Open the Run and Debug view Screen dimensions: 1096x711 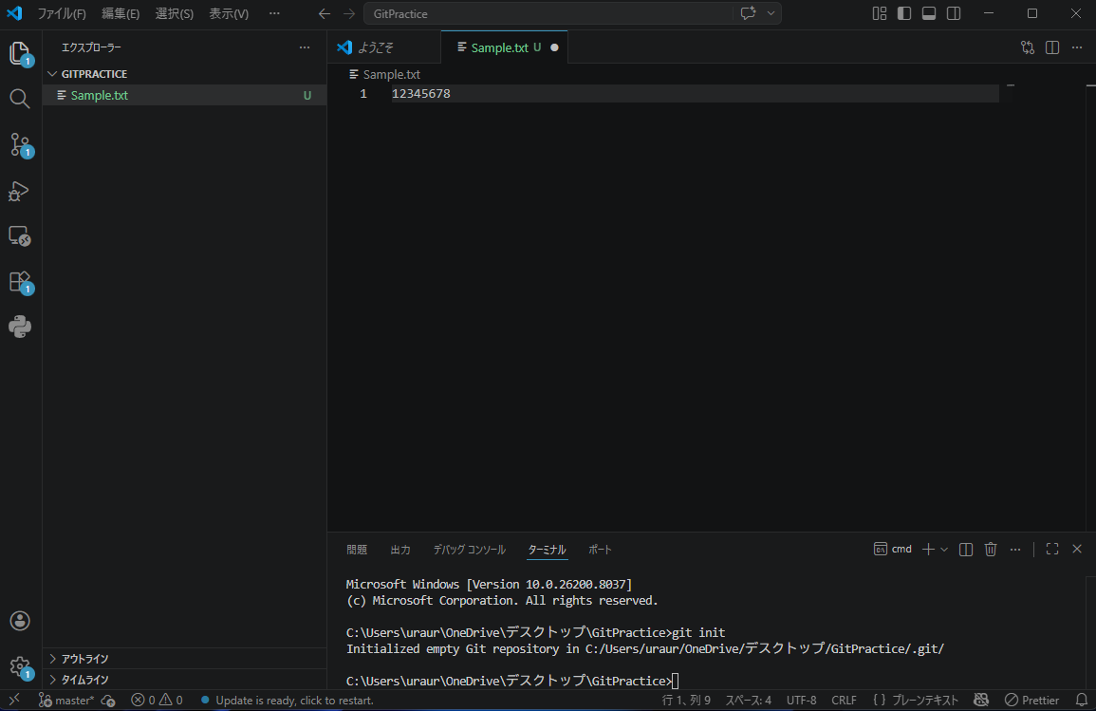20,191
